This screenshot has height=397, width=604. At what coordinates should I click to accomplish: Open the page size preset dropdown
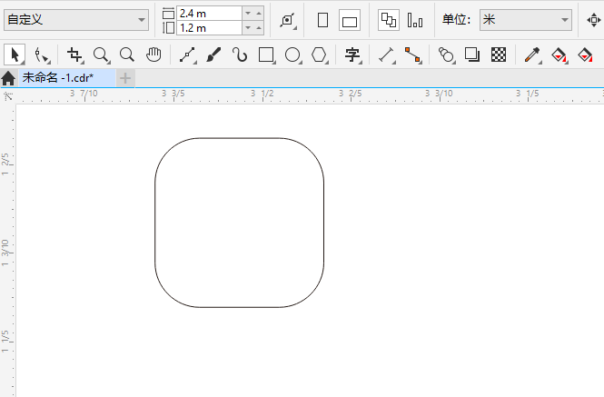(x=76, y=20)
